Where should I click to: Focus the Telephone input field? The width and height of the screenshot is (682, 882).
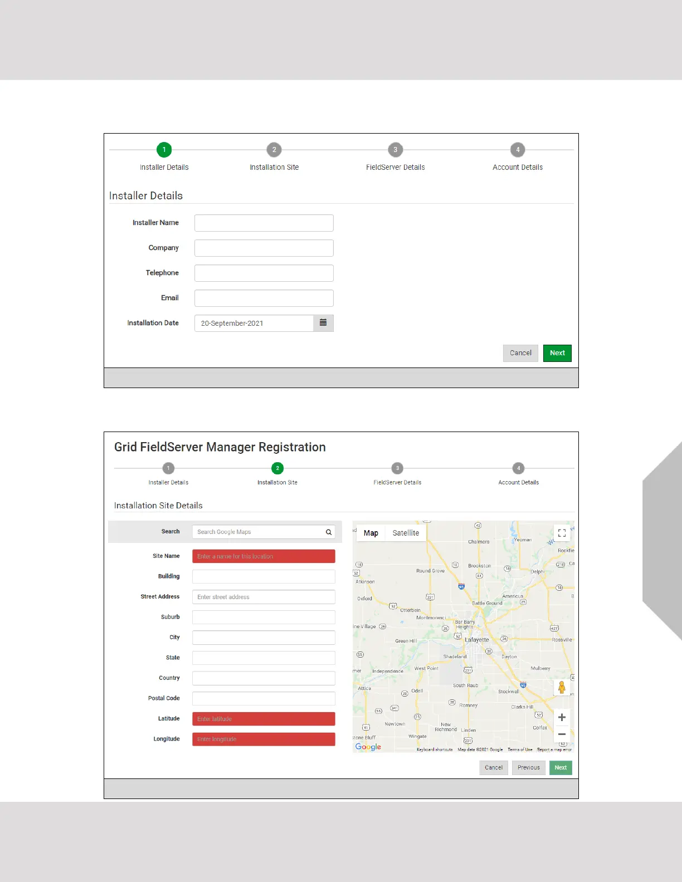click(264, 273)
